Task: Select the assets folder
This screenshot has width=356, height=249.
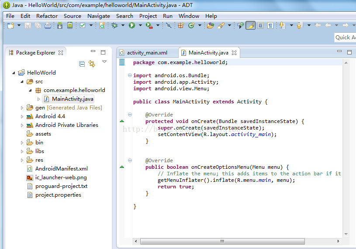Action: [38, 134]
